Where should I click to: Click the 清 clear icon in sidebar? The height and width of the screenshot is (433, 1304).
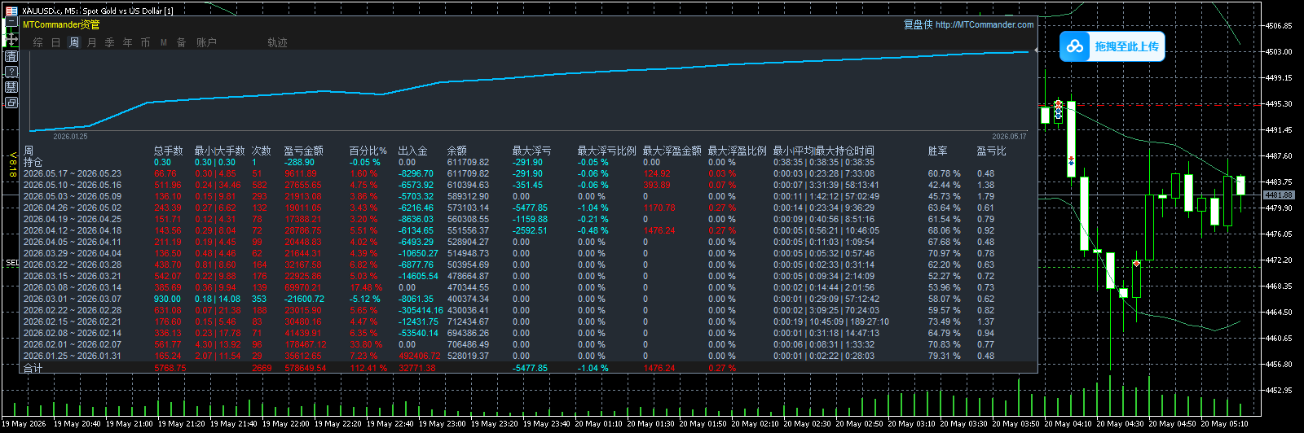click(x=11, y=56)
